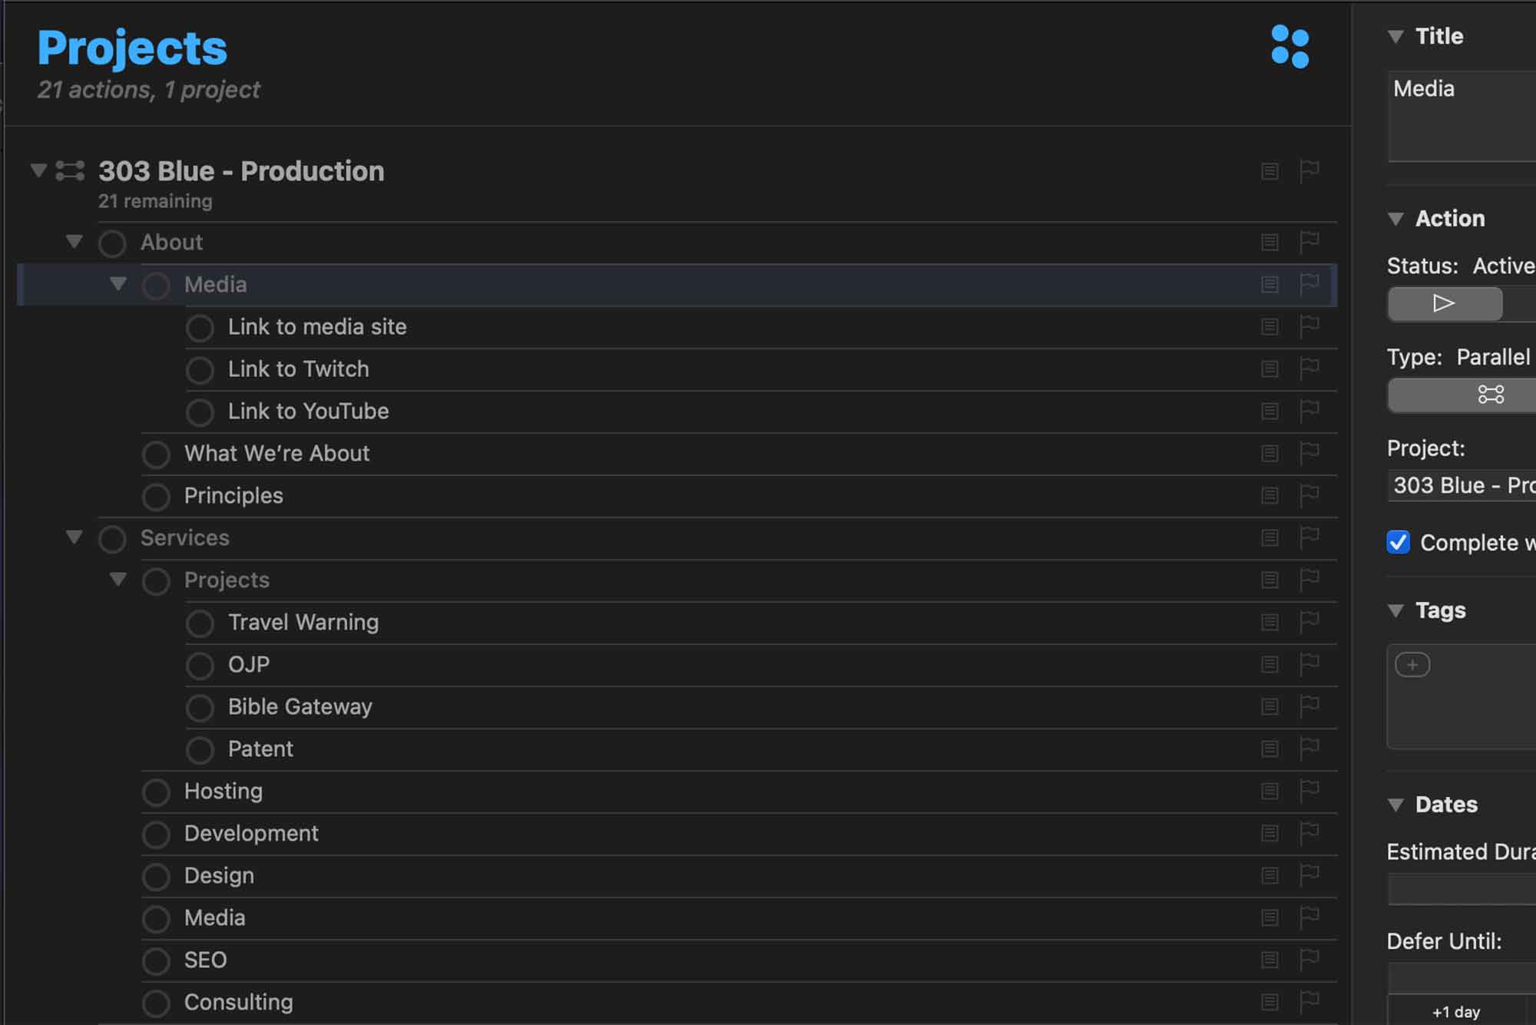Collapse the Dates inspector section
This screenshot has height=1025, width=1536.
(1396, 805)
